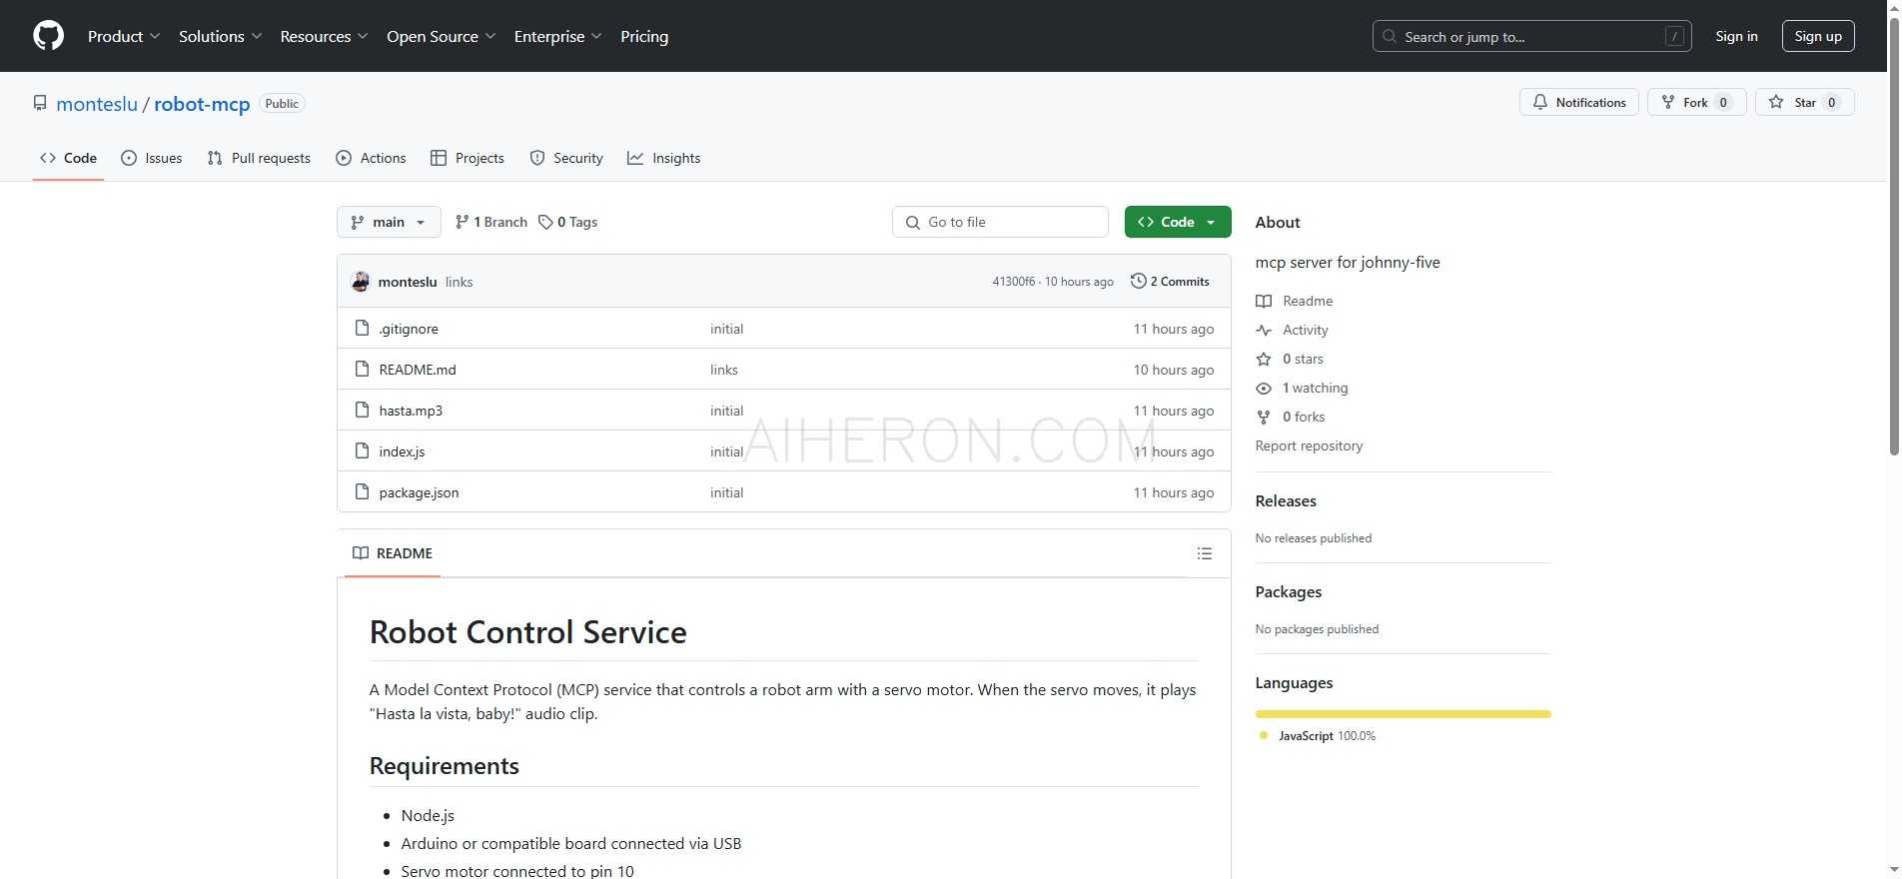This screenshot has width=1902, height=879.
Task: Select the Code tab
Action: pos(68,158)
